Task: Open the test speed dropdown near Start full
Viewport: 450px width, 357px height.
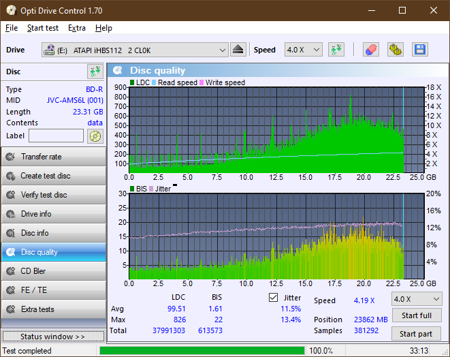Action: (417, 299)
